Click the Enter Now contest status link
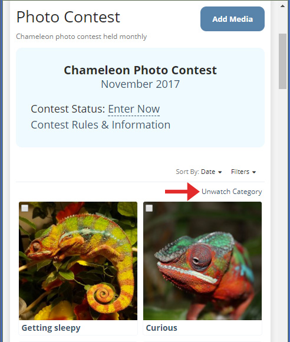The width and height of the screenshot is (290, 342). [x=134, y=109]
